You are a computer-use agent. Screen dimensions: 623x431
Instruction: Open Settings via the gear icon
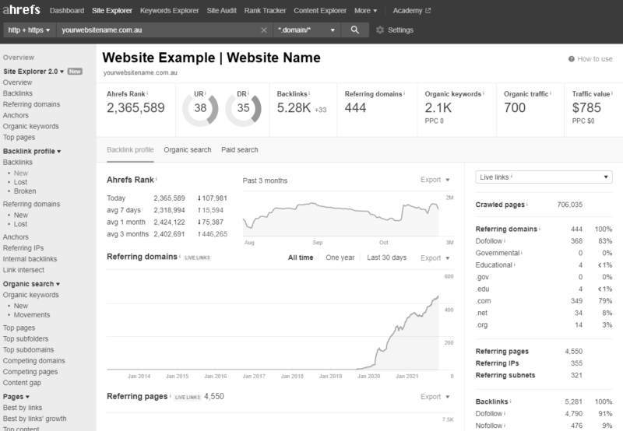380,30
